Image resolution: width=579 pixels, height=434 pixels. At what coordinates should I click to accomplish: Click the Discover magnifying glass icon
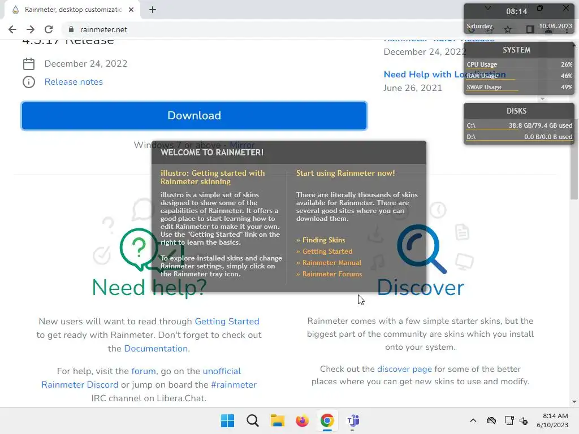(421, 249)
